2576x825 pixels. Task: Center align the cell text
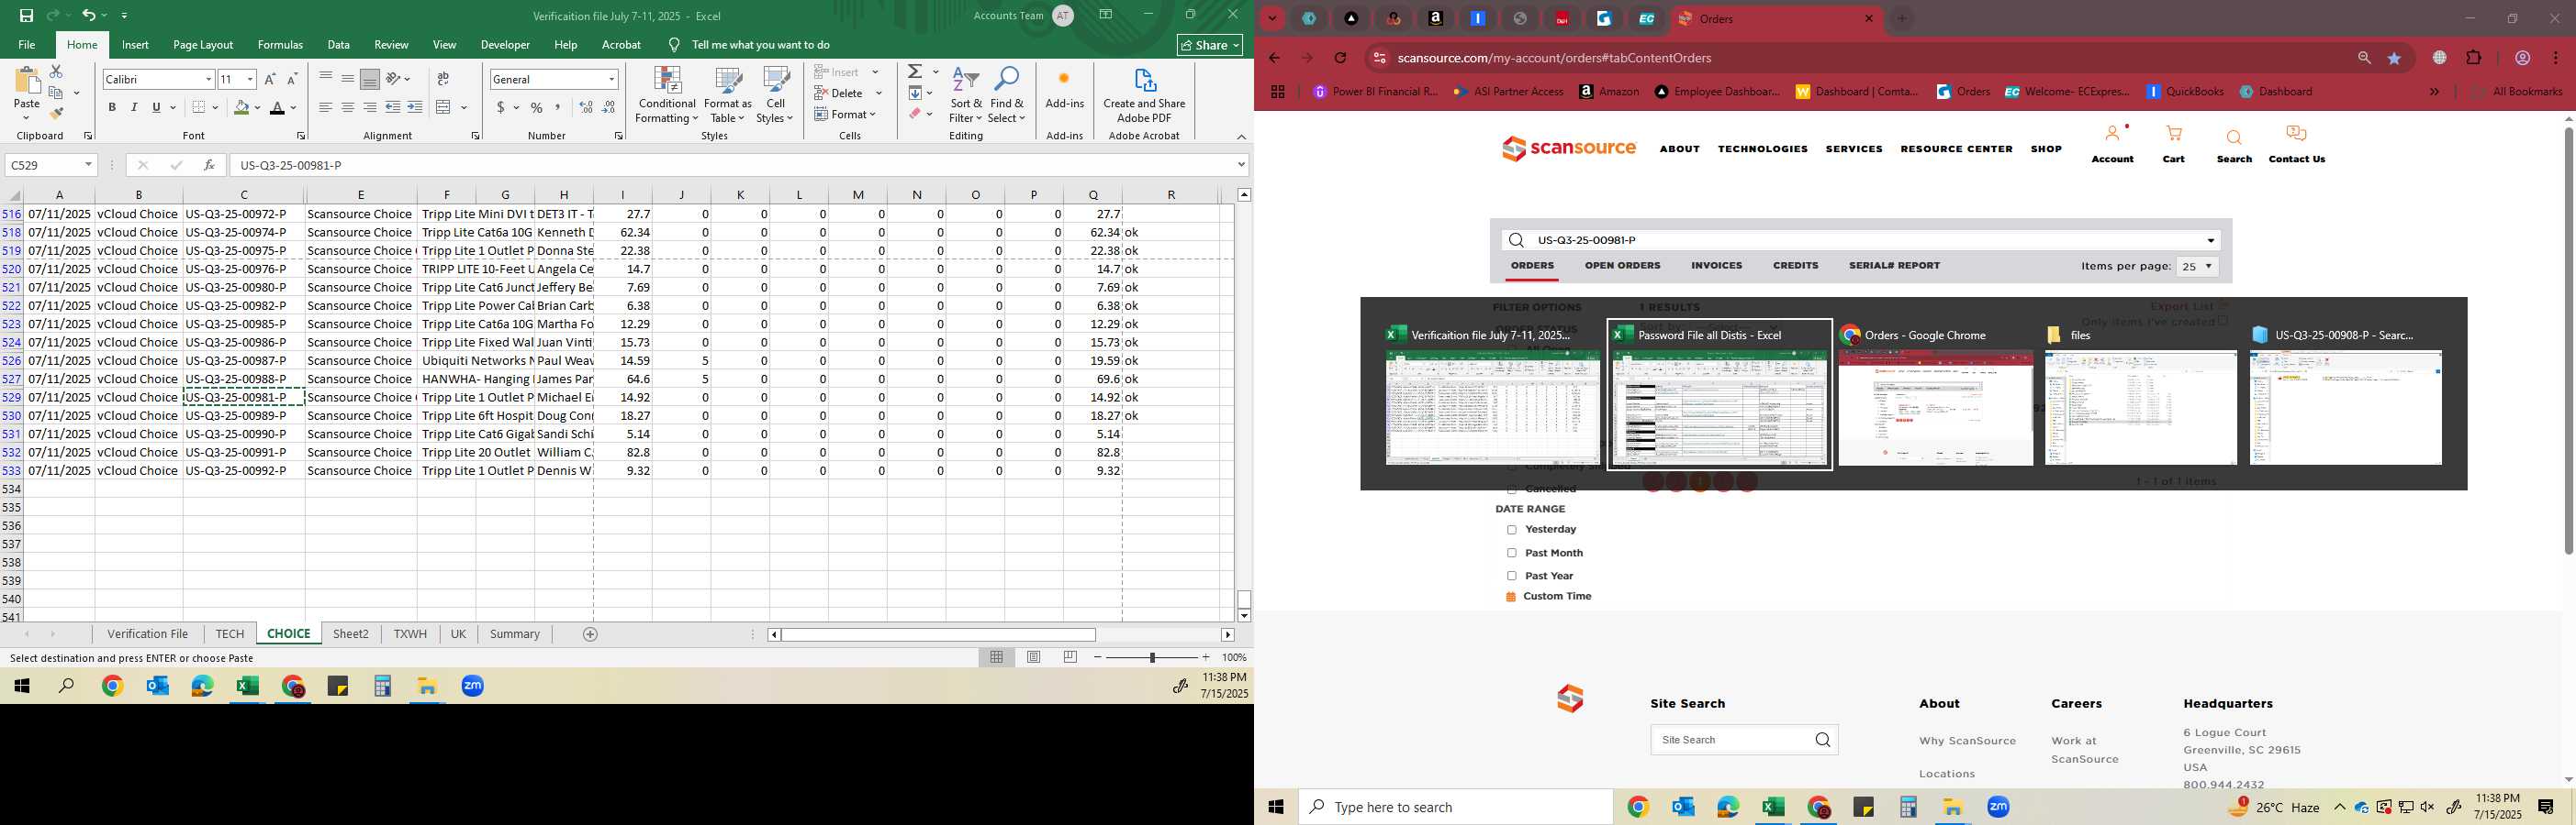click(x=347, y=107)
